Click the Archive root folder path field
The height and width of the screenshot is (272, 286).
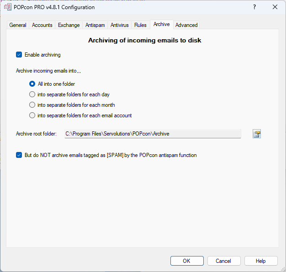153,134
